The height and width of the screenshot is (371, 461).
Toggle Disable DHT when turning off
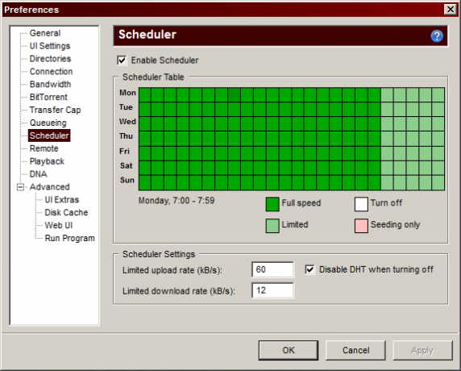(309, 269)
